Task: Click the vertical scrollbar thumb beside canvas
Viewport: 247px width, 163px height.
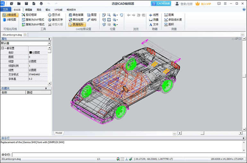Action: point(244,76)
